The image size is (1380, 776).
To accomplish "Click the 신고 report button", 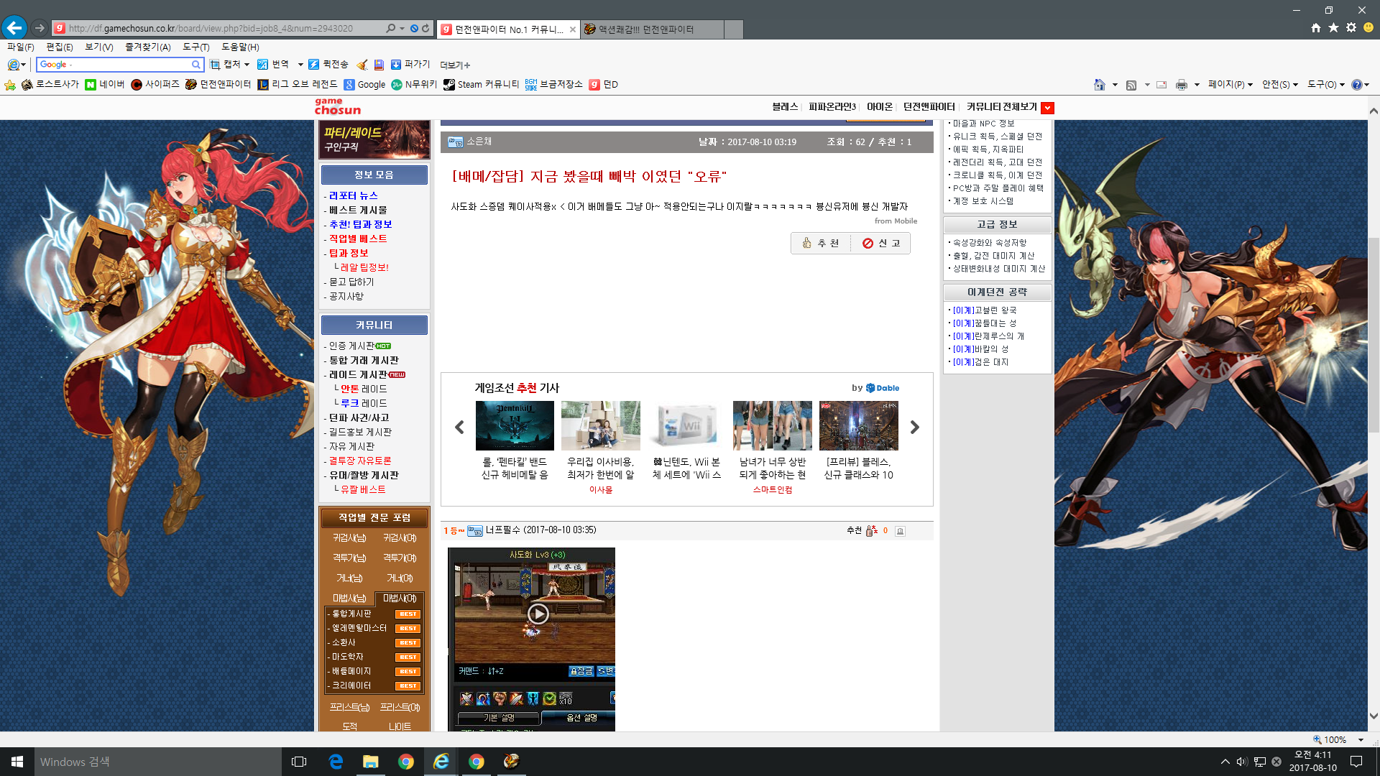I will [881, 244].
